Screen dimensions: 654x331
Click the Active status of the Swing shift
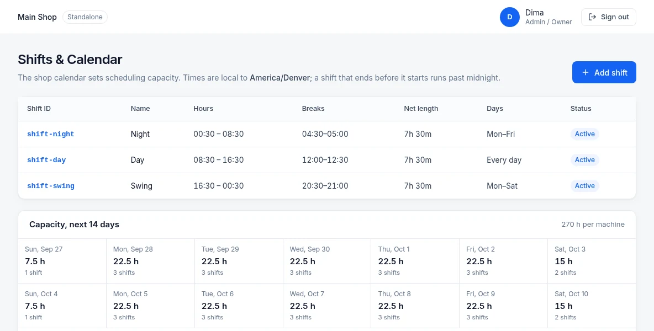tap(585, 186)
